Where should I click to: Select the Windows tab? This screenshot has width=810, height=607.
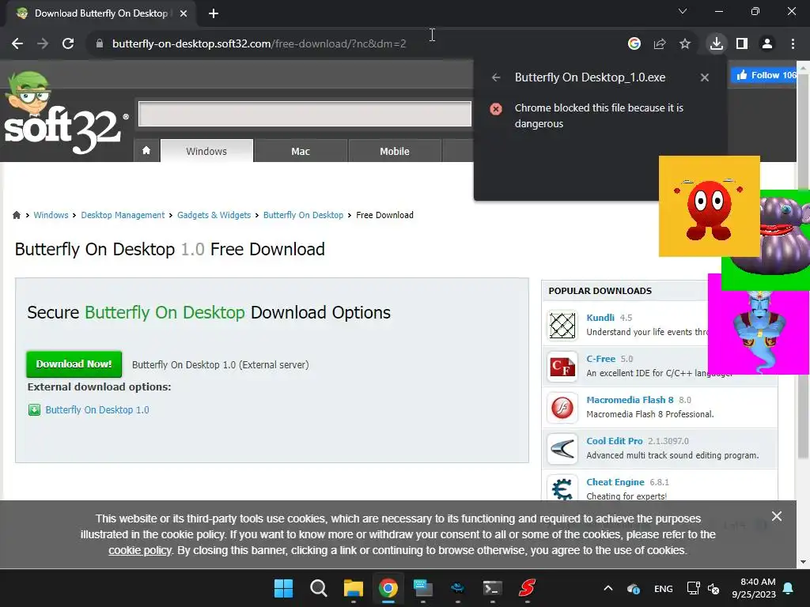point(206,151)
